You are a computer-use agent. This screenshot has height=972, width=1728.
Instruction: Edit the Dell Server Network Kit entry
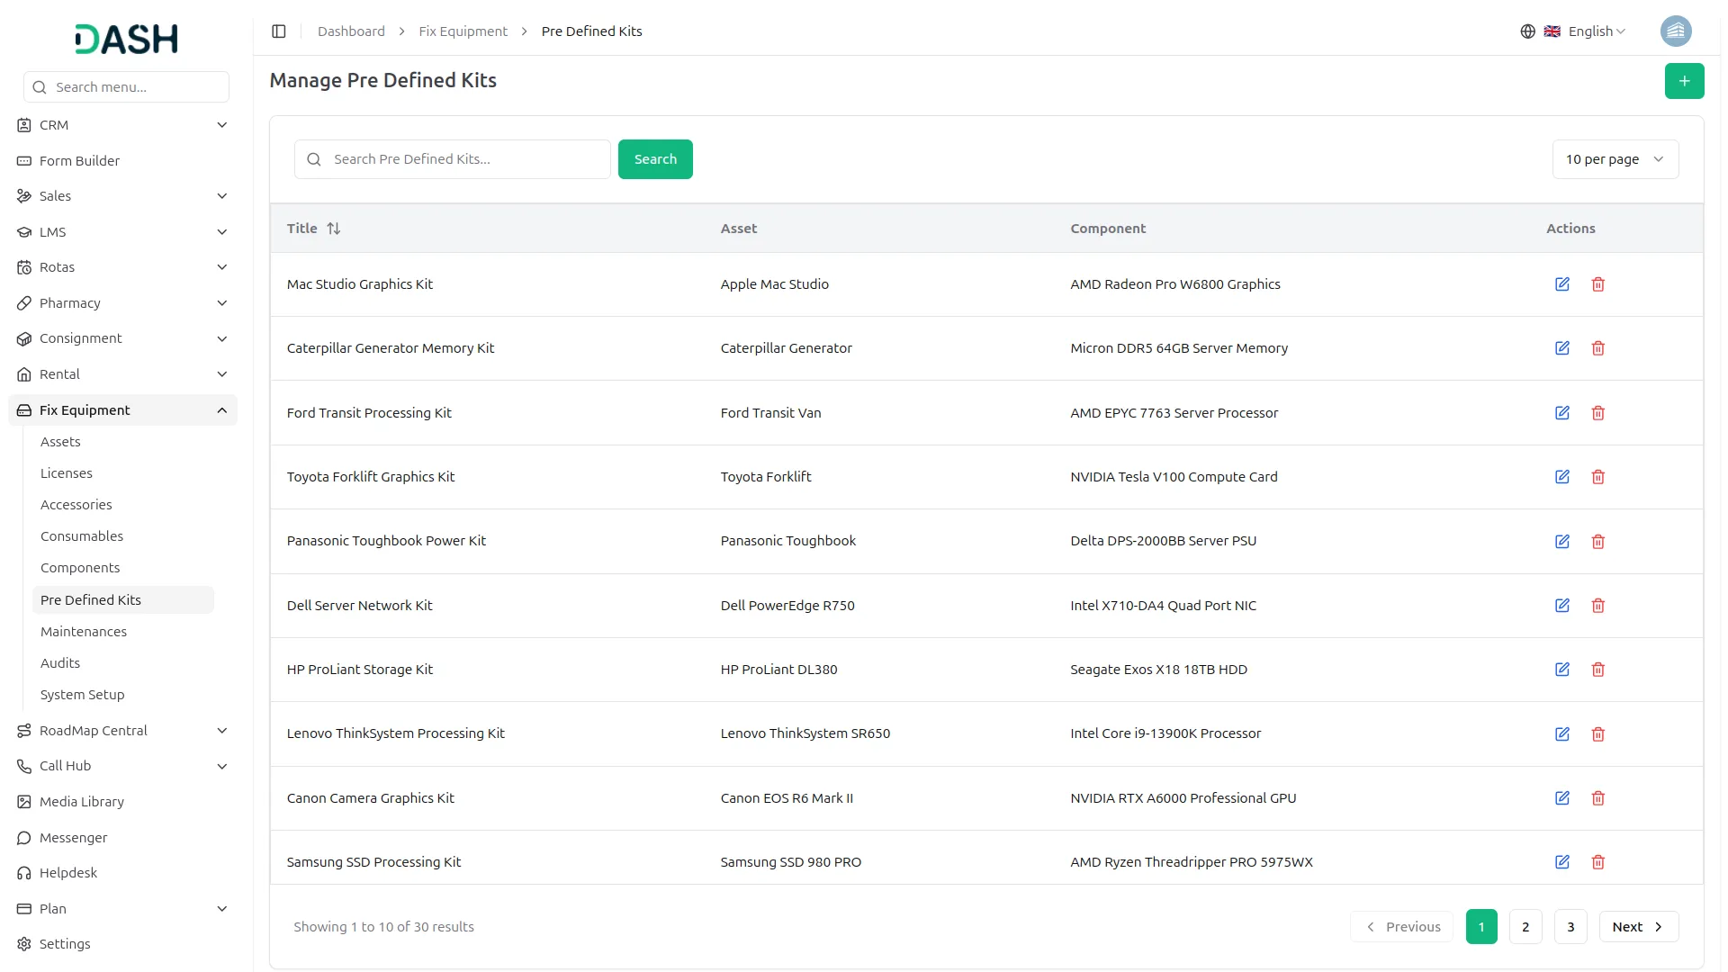[x=1562, y=606]
